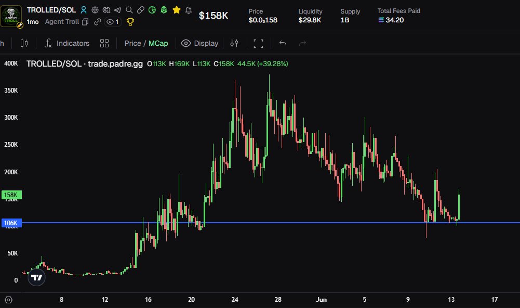
Task: Switch chart to MCap mode
Action: click(158, 43)
